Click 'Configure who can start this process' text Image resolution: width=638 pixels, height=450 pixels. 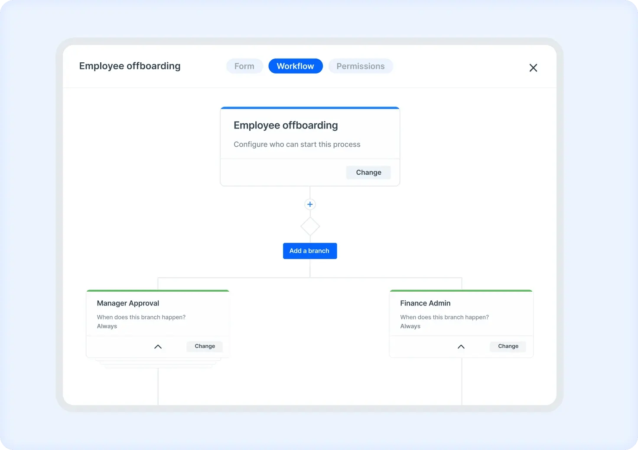[x=297, y=145]
